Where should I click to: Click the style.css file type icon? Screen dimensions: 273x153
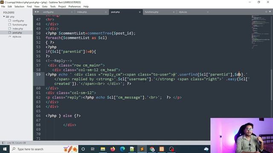point(10,37)
